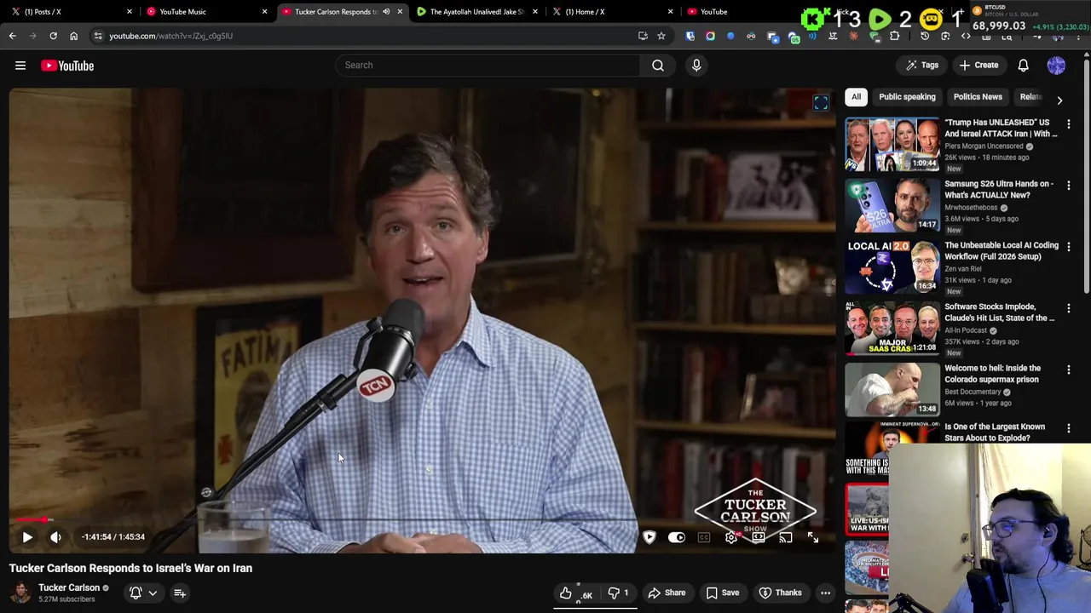1091x613 pixels.
Task: Save the video to a playlist
Action: tap(722, 593)
